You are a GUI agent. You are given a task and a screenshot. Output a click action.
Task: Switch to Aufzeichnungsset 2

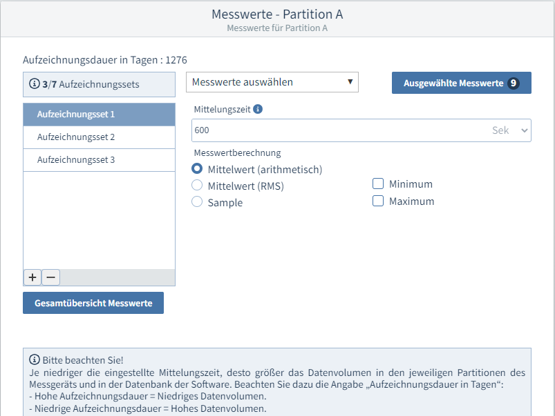click(99, 137)
